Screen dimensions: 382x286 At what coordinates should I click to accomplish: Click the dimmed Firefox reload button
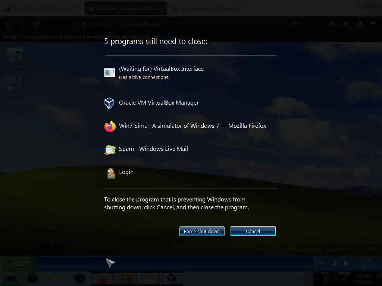(36, 24)
